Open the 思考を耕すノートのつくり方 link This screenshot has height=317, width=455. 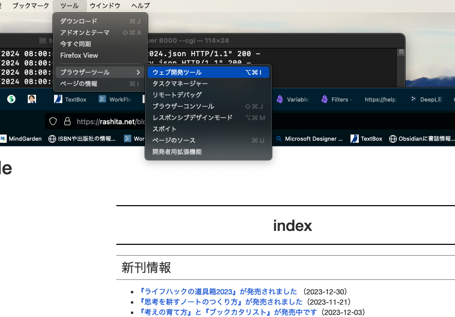[x=222, y=302]
